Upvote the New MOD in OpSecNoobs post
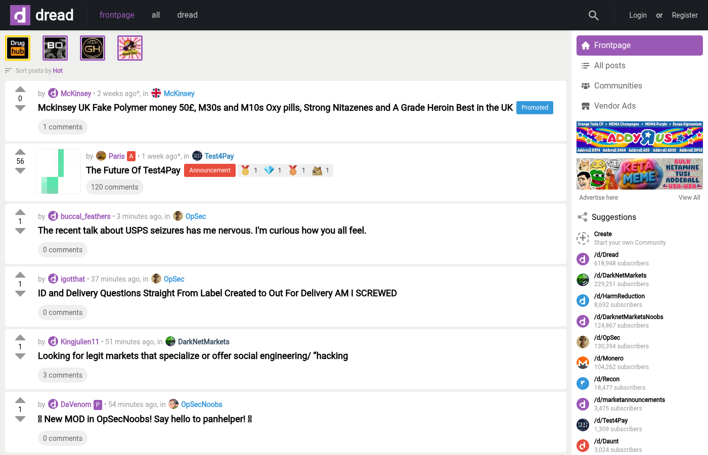 point(20,400)
